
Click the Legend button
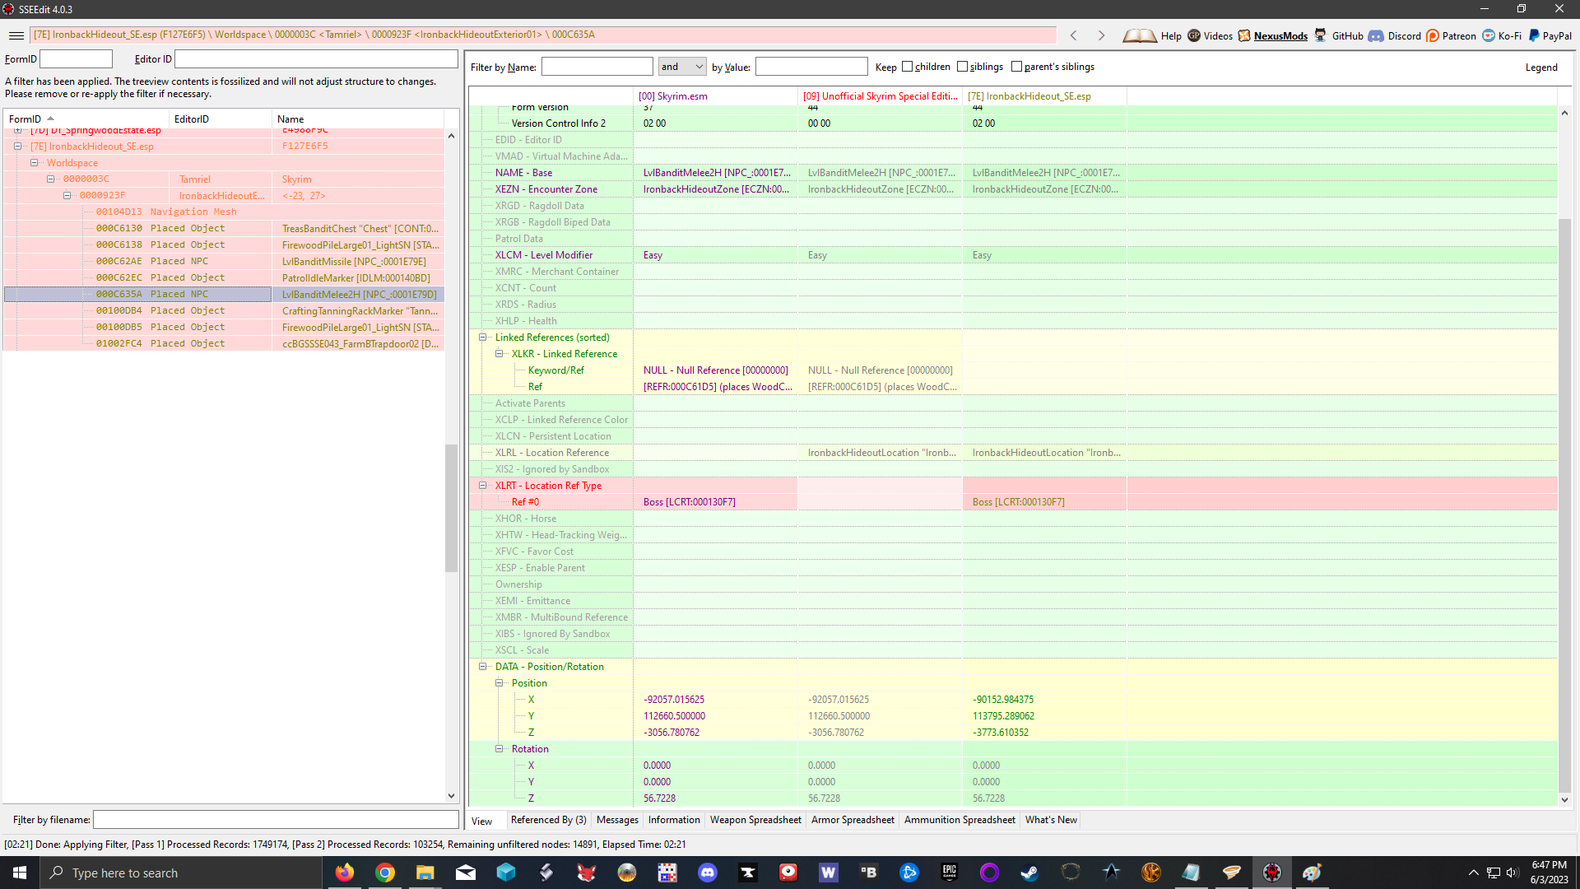point(1540,67)
